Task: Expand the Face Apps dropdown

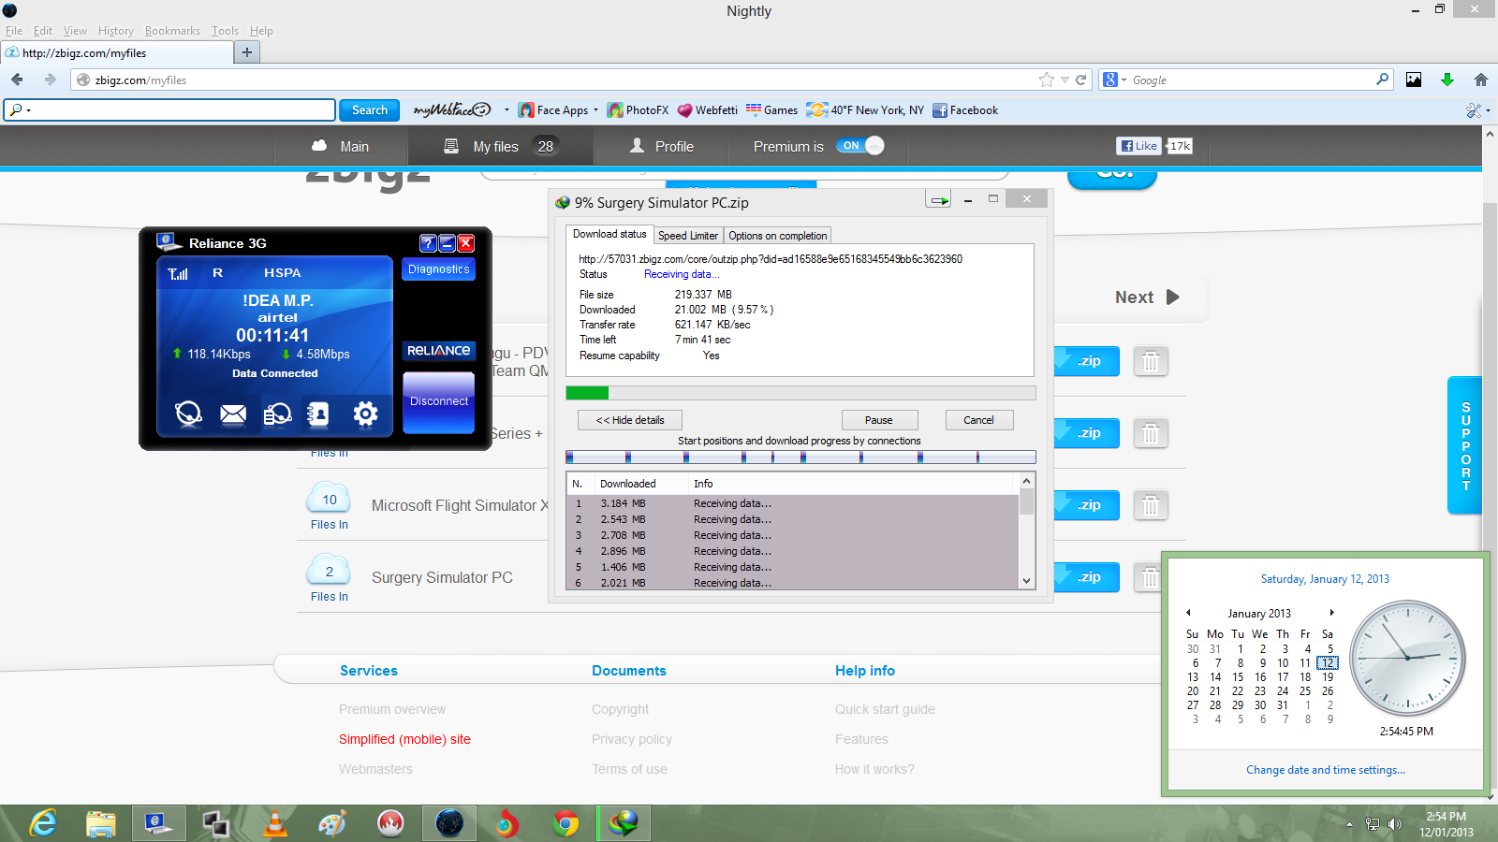Action: (x=595, y=110)
